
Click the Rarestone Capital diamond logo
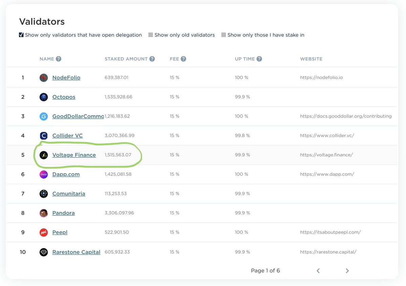pos(44,252)
